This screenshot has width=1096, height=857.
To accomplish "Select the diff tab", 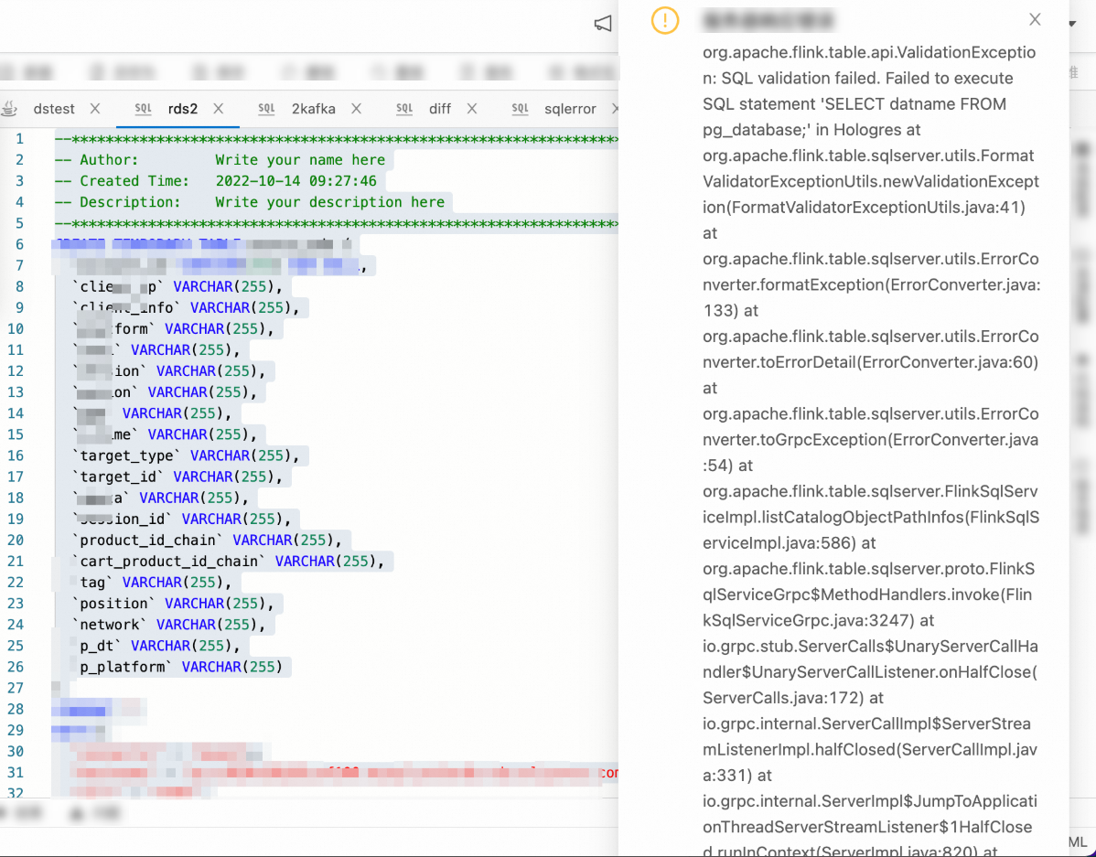I will [x=440, y=109].
